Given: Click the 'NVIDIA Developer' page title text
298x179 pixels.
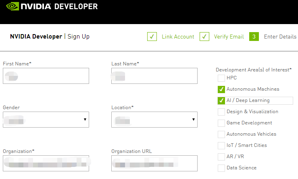Looking at the screenshot, I should coord(36,37).
